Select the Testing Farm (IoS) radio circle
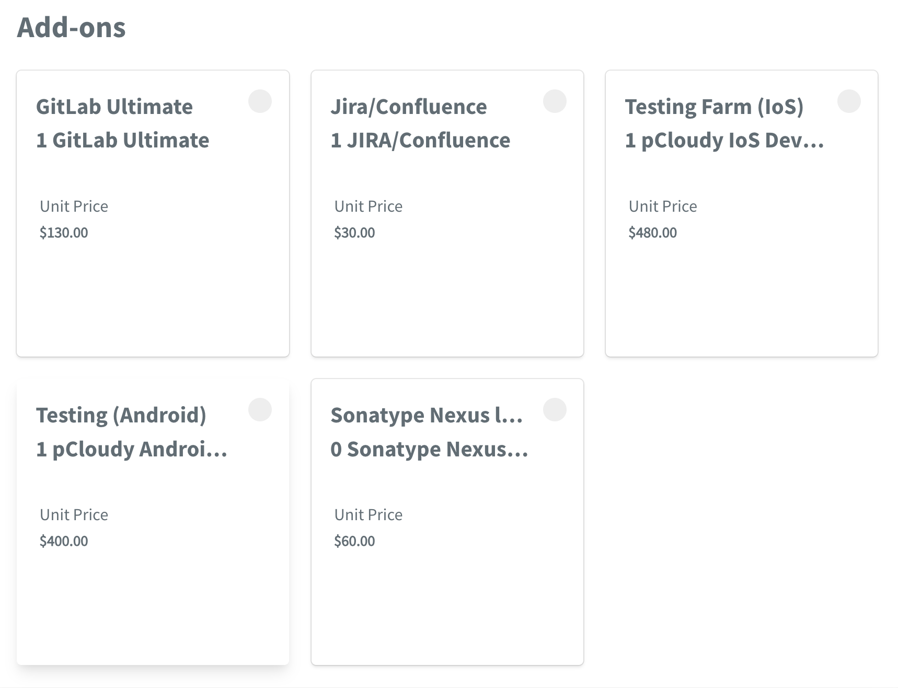 click(849, 101)
